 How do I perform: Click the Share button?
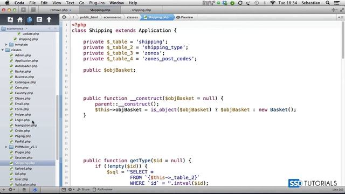click(x=84, y=189)
